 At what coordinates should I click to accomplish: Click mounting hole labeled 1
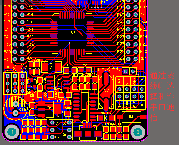[x=12, y=132]
